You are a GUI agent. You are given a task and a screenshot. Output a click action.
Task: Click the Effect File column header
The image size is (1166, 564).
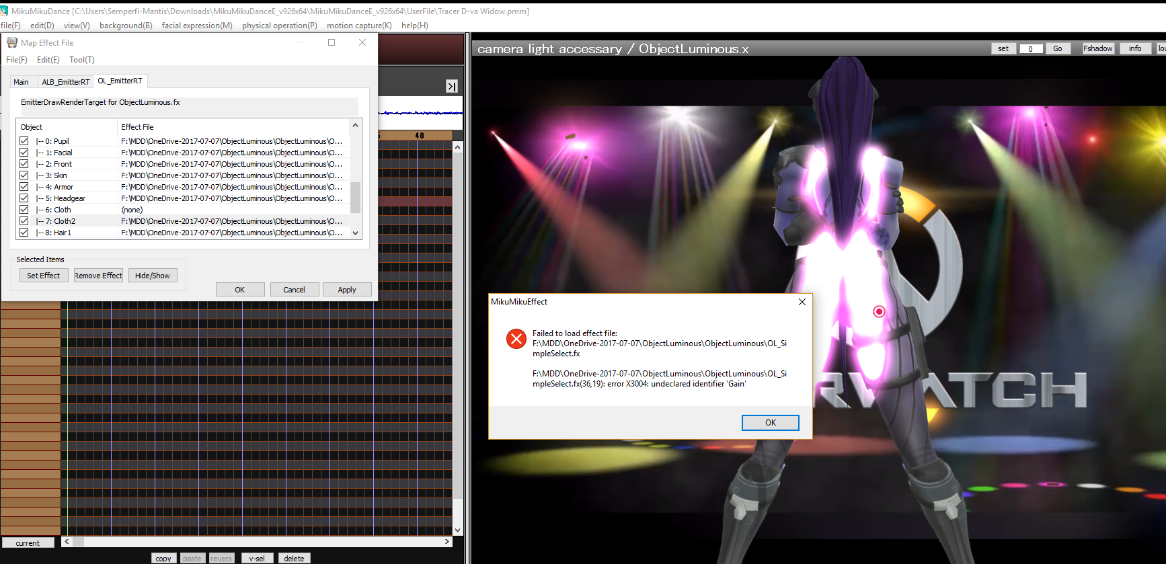tap(233, 127)
